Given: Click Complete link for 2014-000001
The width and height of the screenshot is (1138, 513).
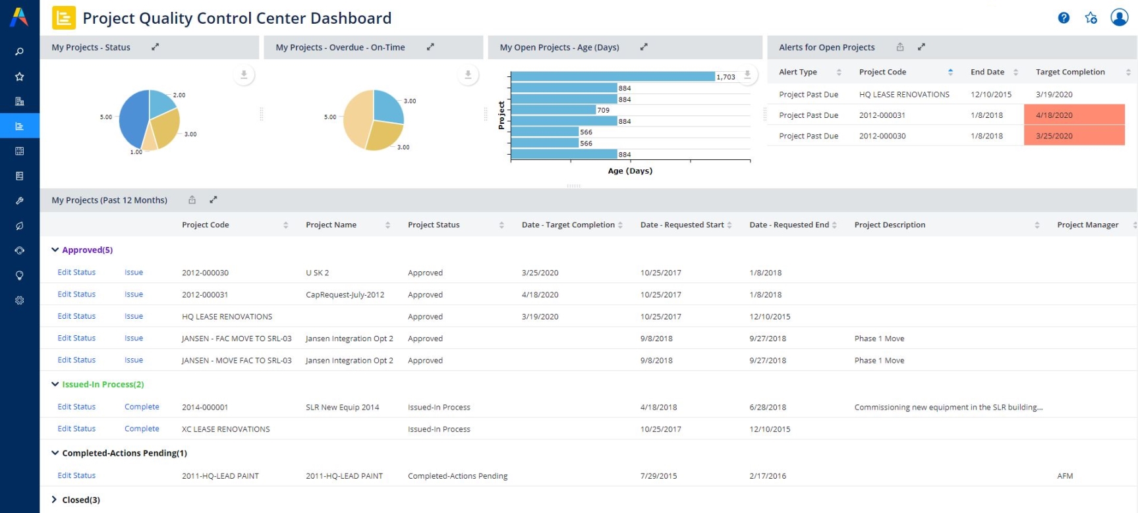Looking at the screenshot, I should [142, 407].
